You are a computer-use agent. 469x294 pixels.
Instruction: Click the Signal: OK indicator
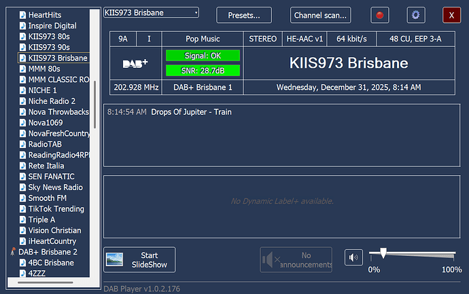pyautogui.click(x=203, y=56)
